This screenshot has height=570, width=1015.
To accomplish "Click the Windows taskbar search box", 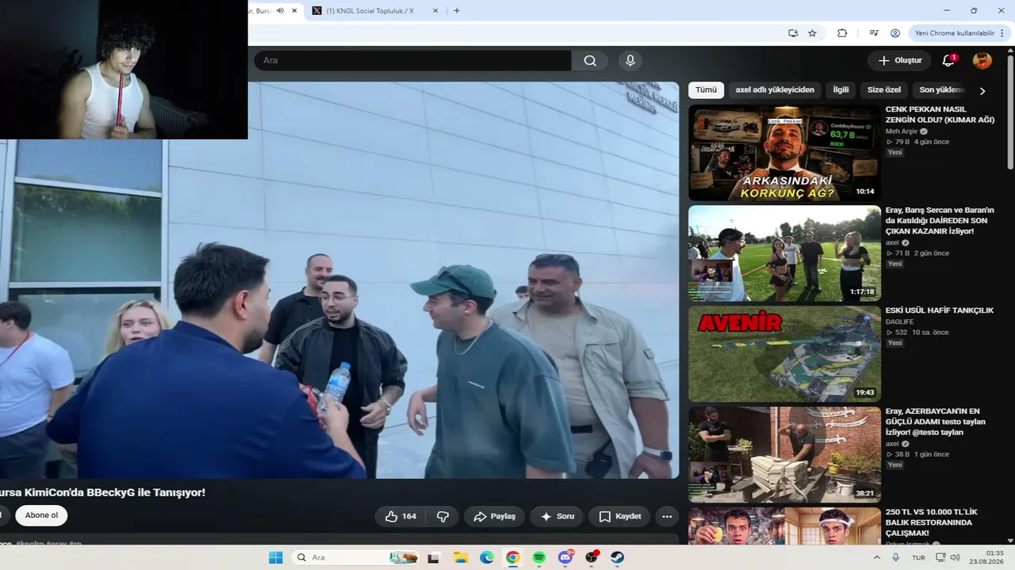I will click(x=354, y=557).
